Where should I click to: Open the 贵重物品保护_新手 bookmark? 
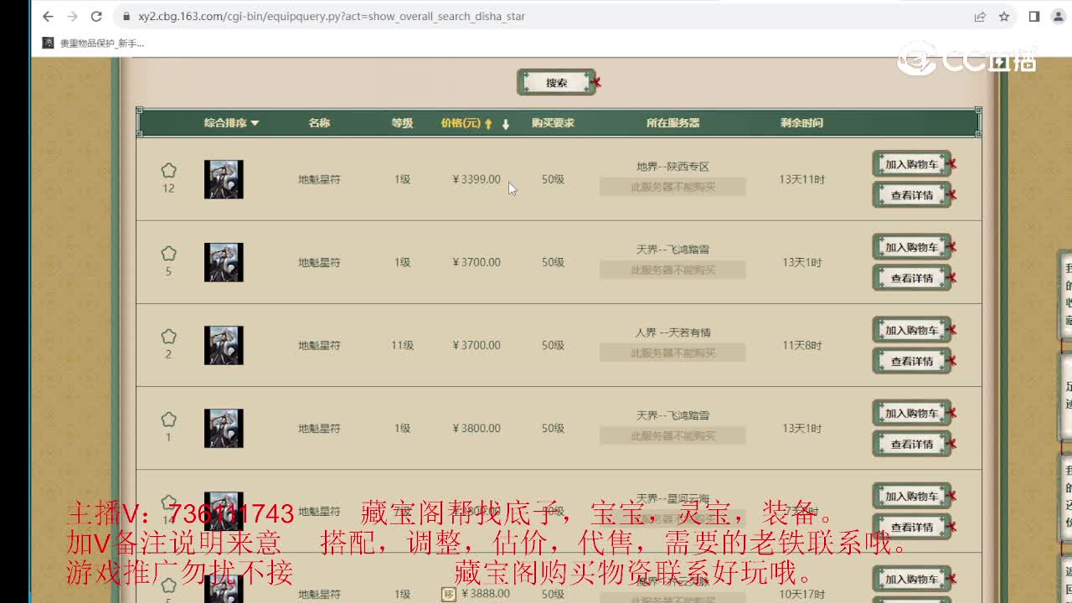pos(94,43)
